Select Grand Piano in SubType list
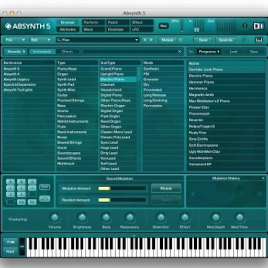268x268 pixels. coord(118,69)
